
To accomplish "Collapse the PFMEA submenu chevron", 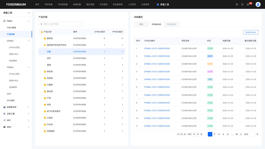I will click(x=29, y=68).
